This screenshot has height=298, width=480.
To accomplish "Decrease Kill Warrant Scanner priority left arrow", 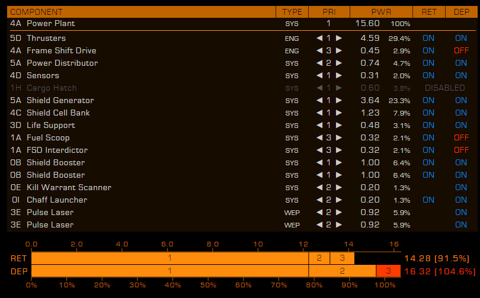I will pyautogui.click(x=319, y=188).
